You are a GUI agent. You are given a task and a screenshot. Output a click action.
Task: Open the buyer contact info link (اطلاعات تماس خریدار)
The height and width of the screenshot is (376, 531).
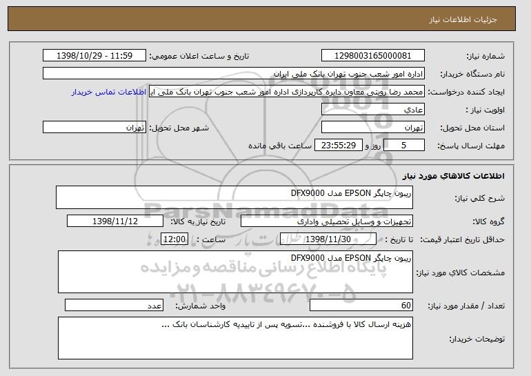(109, 92)
